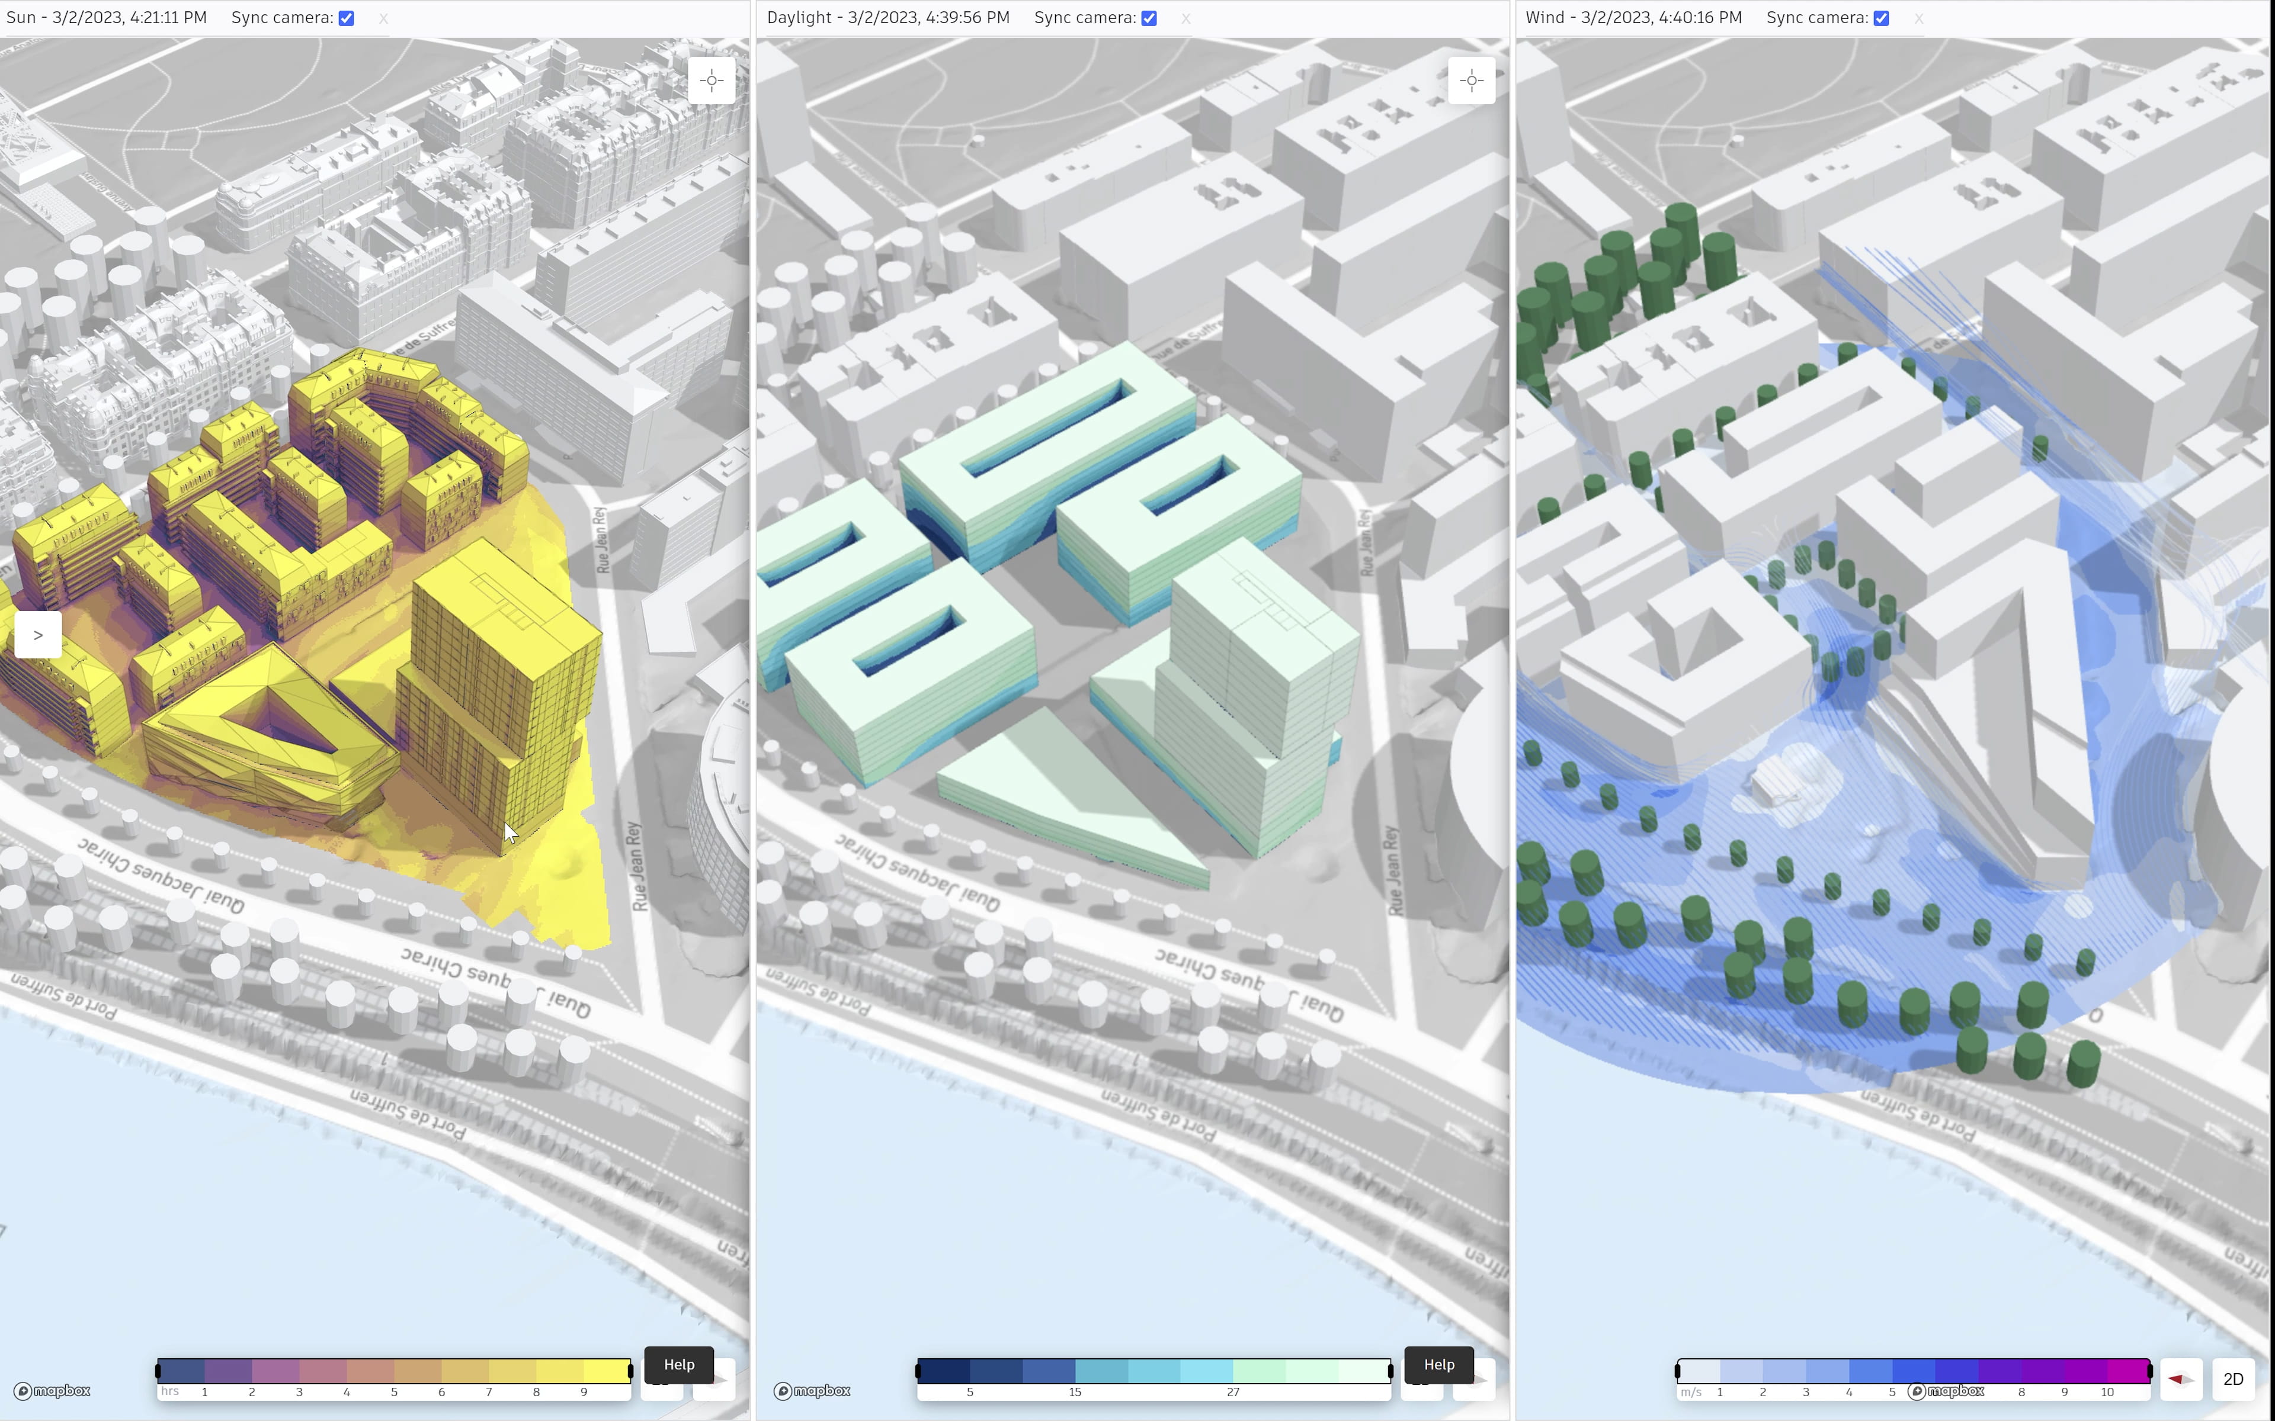Click the crosshair locate icon in the Daylight panel

1471,81
